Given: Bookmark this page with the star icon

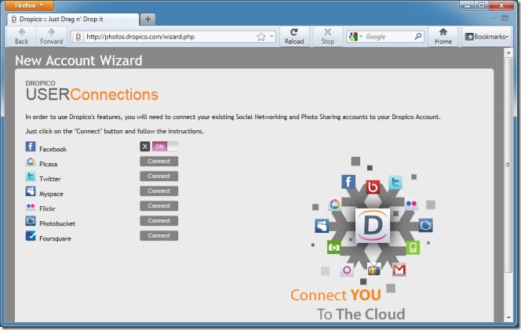Looking at the screenshot, I should (x=261, y=37).
